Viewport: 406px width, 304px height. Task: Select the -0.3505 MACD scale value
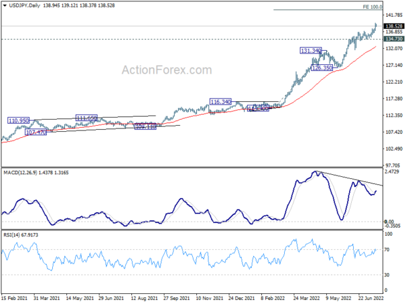tap(392, 226)
